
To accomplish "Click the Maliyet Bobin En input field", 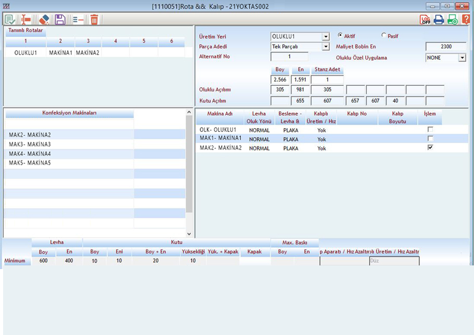I will [445, 47].
